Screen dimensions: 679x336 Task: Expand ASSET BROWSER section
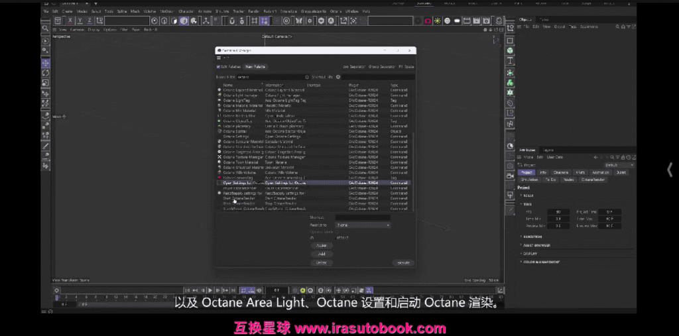coord(536,245)
